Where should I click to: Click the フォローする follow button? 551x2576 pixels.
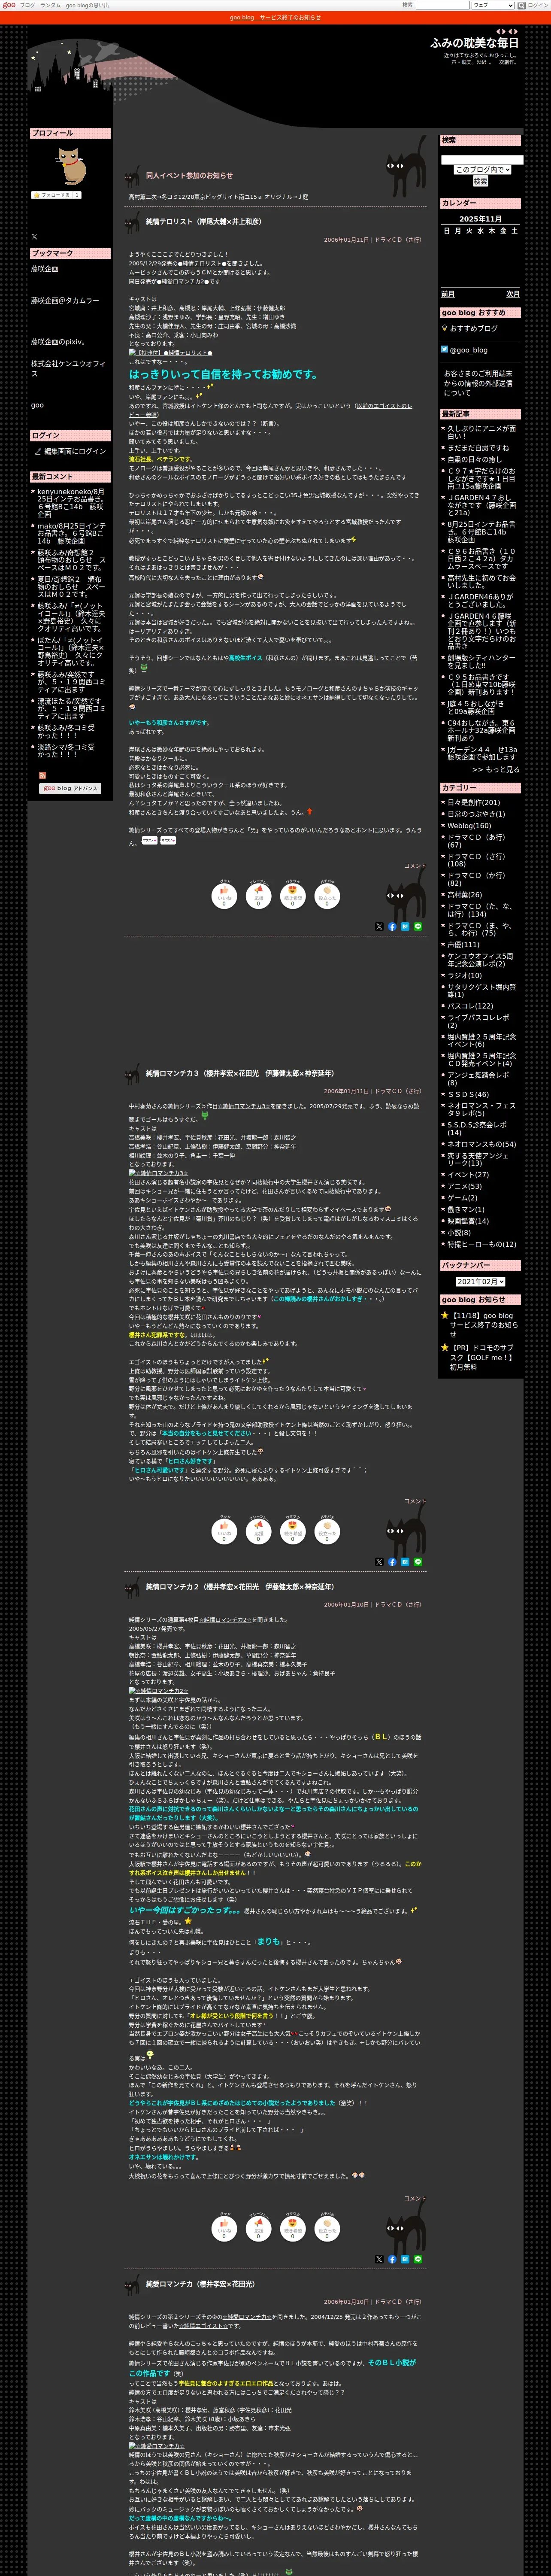click(x=56, y=195)
